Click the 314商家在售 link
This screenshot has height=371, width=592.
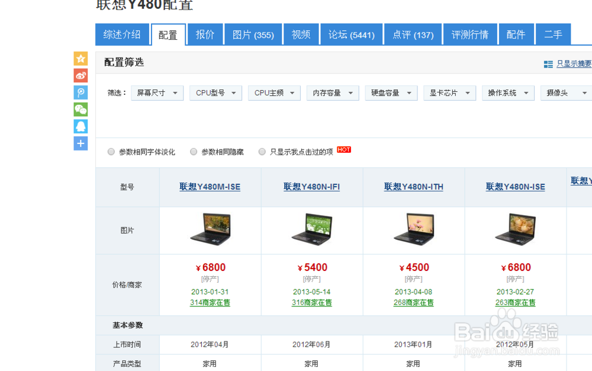[x=210, y=303]
